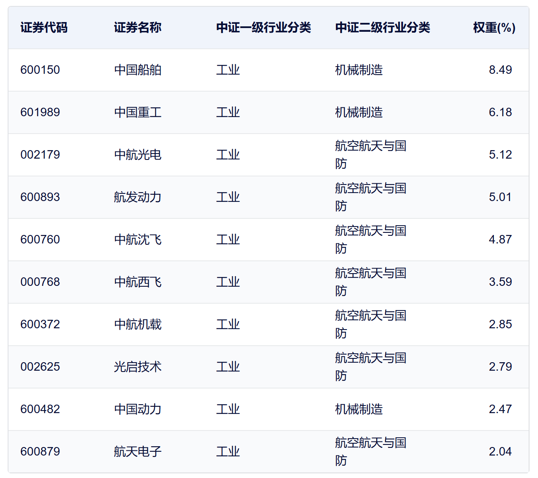Open details for 光启技术
This screenshot has width=538, height=478.
[x=137, y=367]
